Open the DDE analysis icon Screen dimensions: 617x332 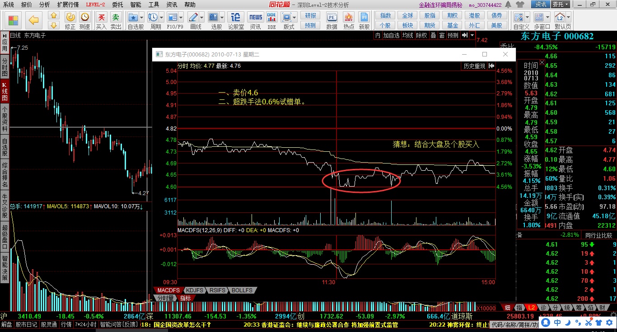click(x=271, y=17)
